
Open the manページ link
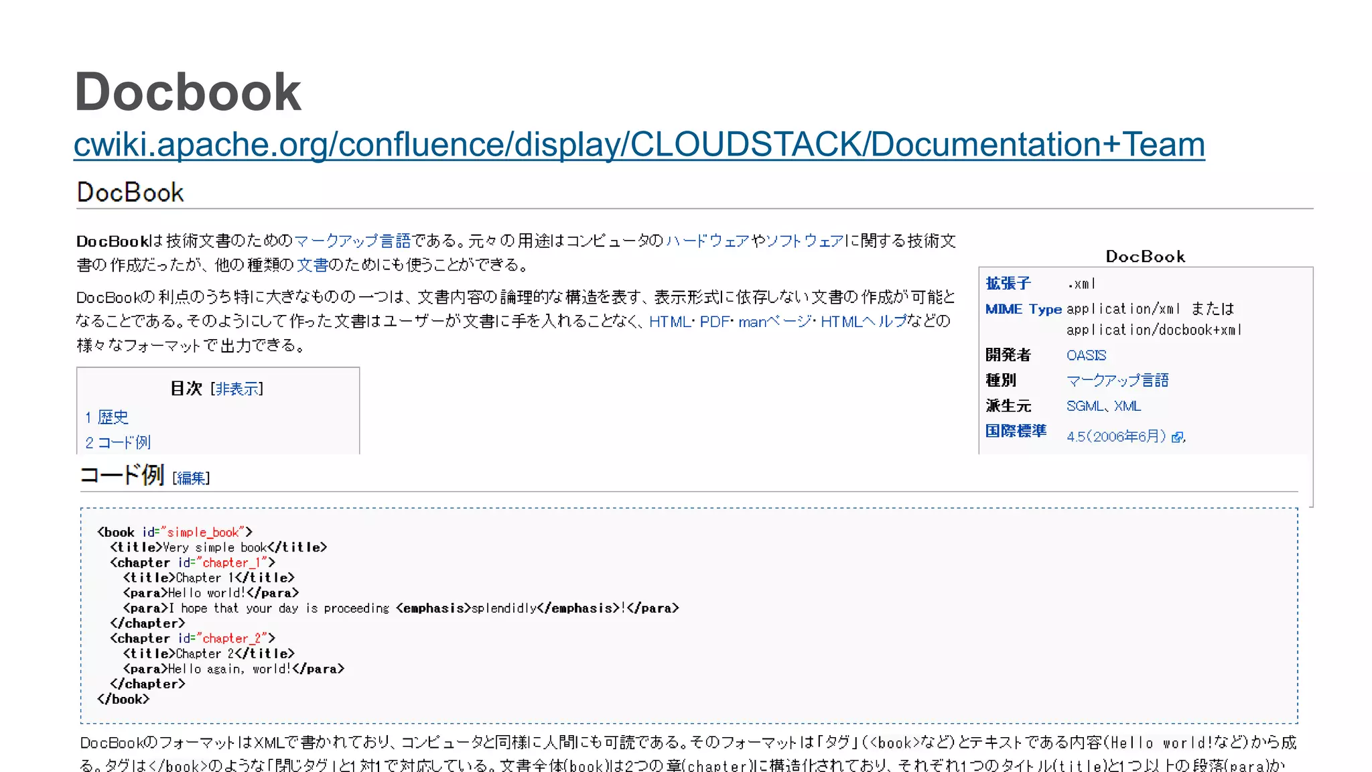click(774, 322)
